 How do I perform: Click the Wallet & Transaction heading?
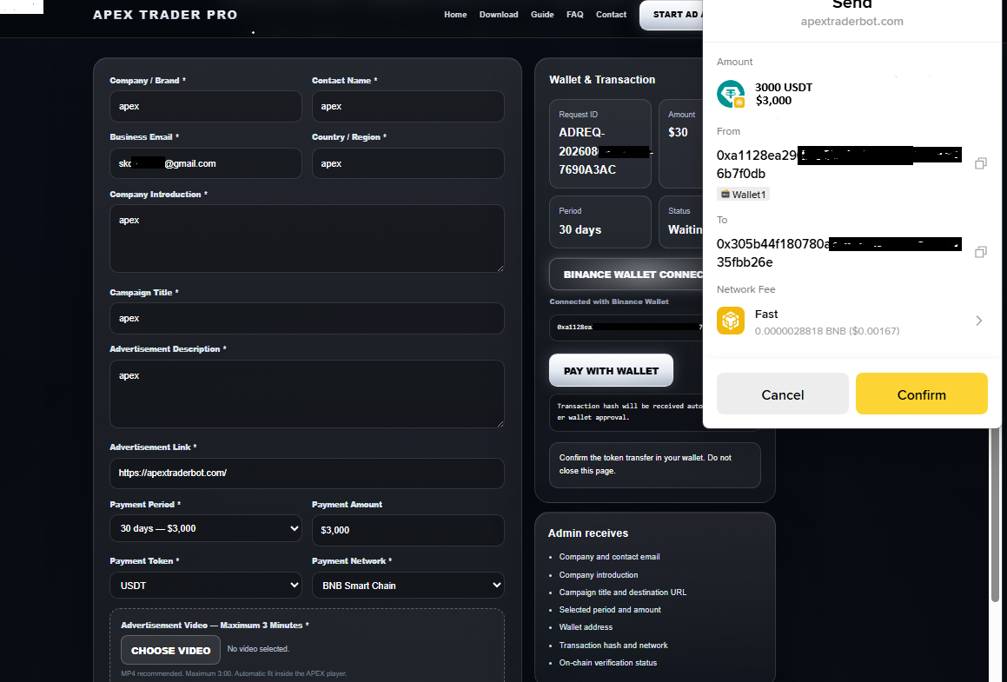tap(602, 80)
